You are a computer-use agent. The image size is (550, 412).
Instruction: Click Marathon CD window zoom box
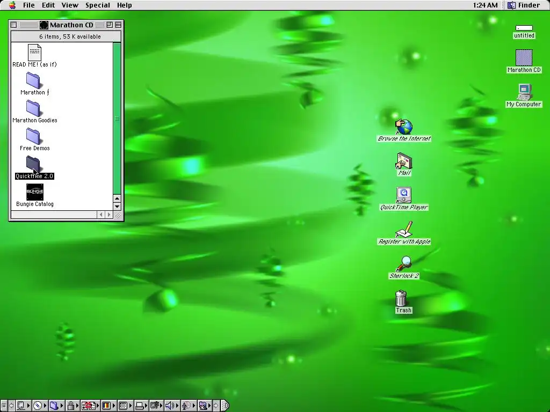coord(110,25)
